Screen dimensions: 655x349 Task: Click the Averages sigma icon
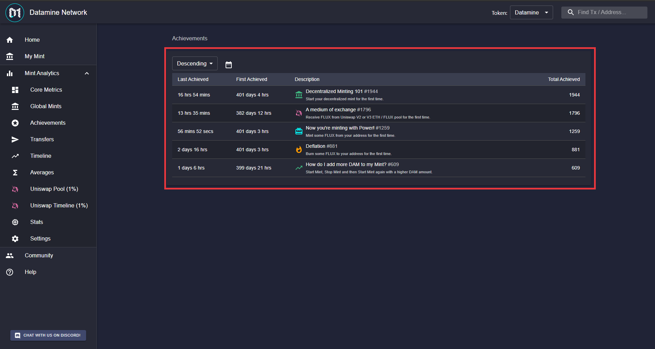click(x=15, y=173)
